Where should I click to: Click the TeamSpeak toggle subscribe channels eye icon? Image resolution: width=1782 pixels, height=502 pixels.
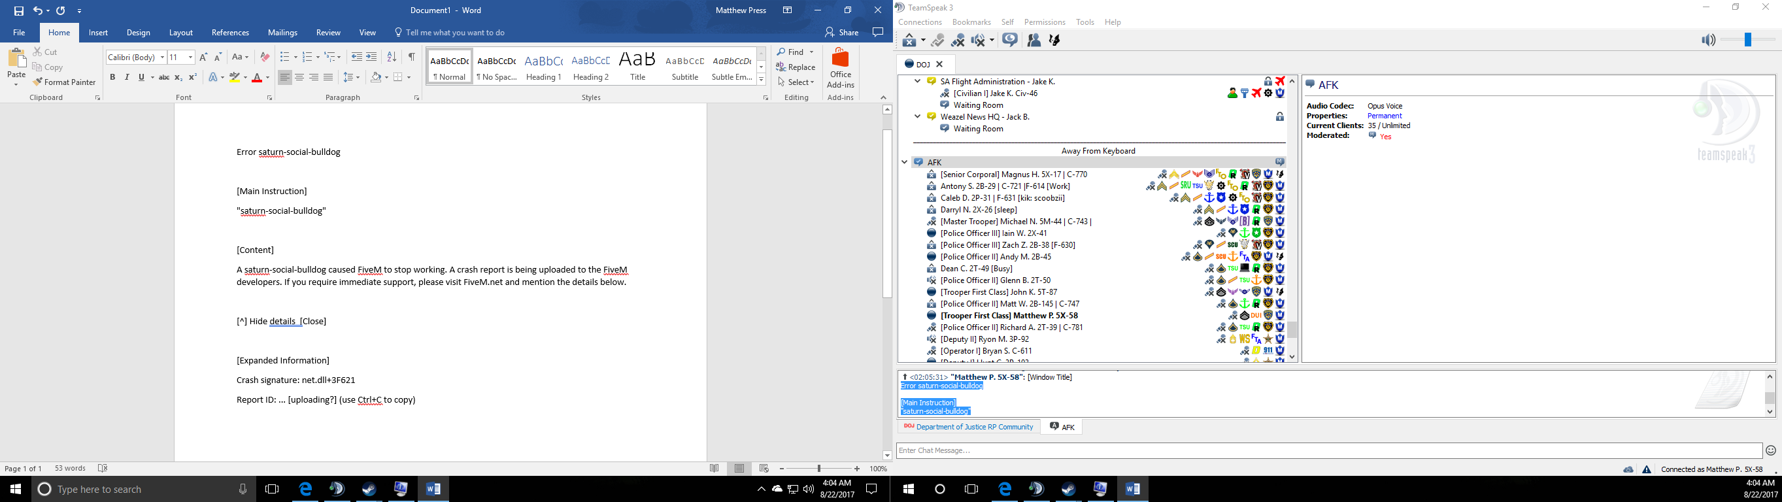(1010, 41)
